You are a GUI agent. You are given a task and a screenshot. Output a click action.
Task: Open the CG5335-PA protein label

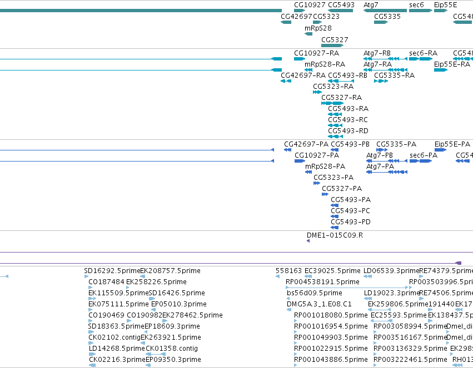tap(396, 144)
